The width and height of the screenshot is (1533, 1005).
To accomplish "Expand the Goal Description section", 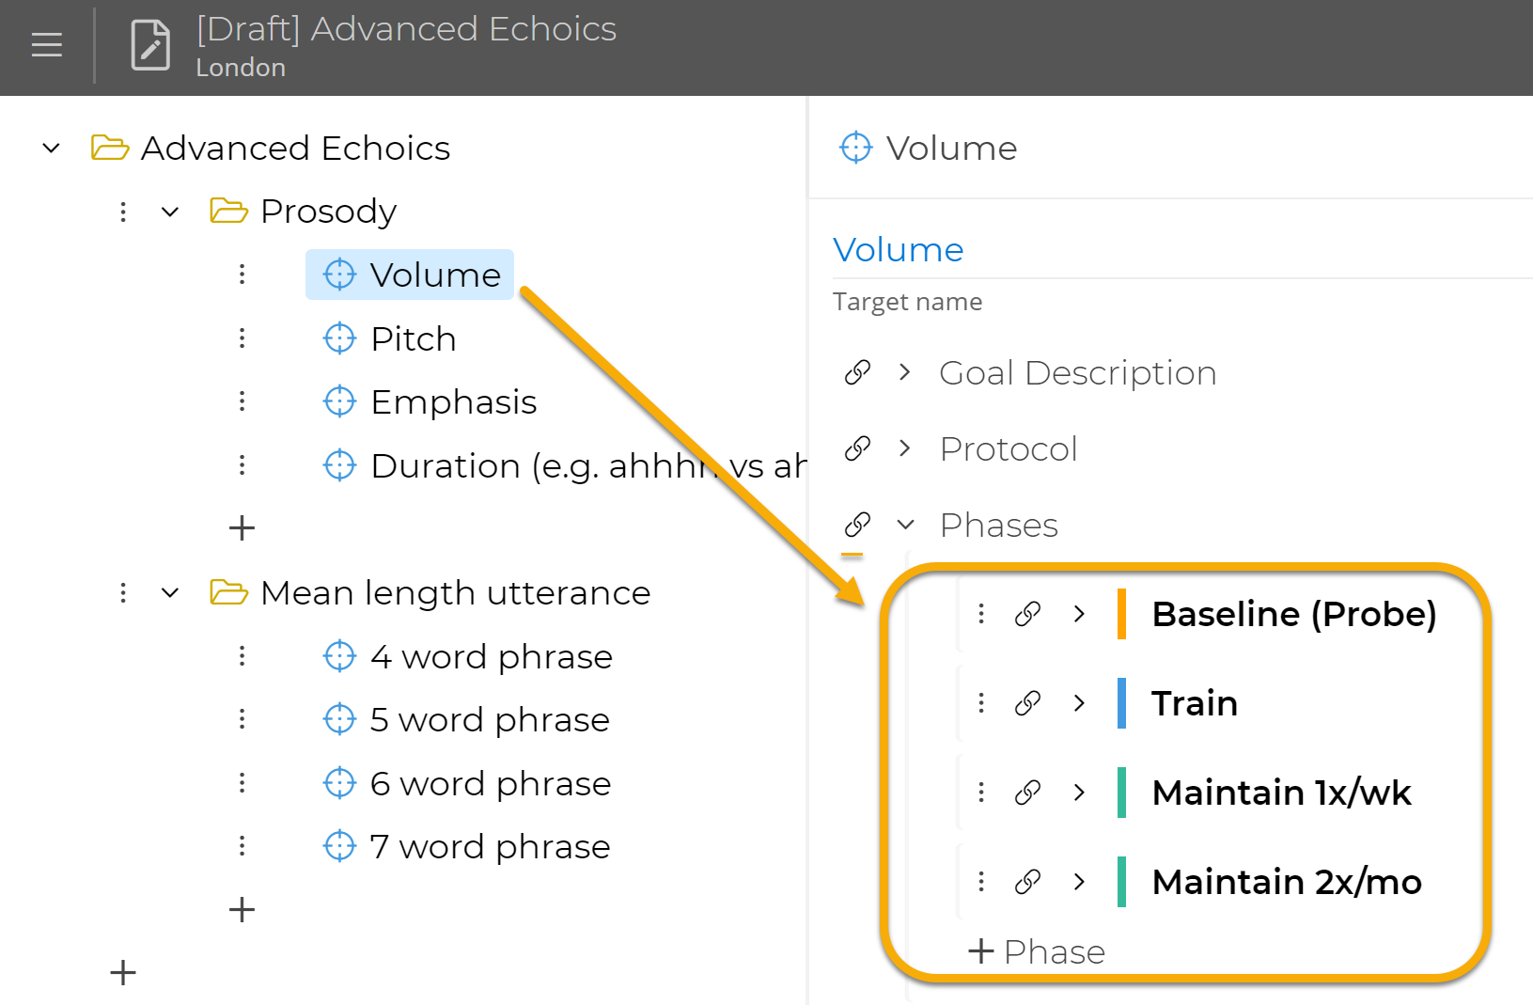I will pyautogui.click(x=903, y=372).
